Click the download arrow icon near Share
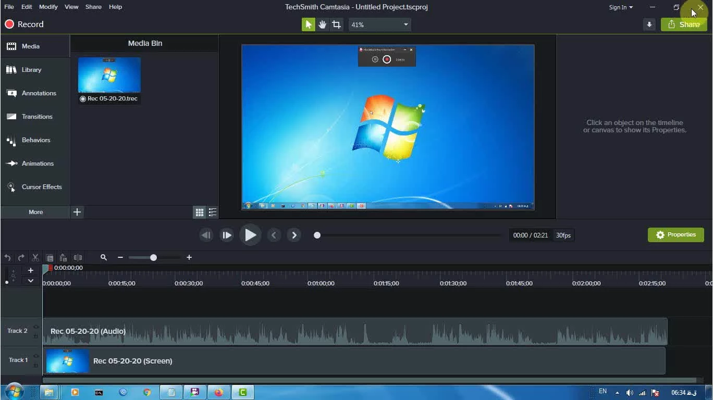 [x=649, y=24]
